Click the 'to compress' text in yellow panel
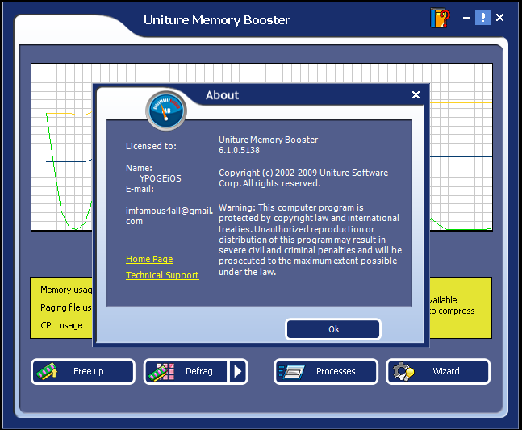The height and width of the screenshot is (430, 522). pyautogui.click(x=452, y=311)
